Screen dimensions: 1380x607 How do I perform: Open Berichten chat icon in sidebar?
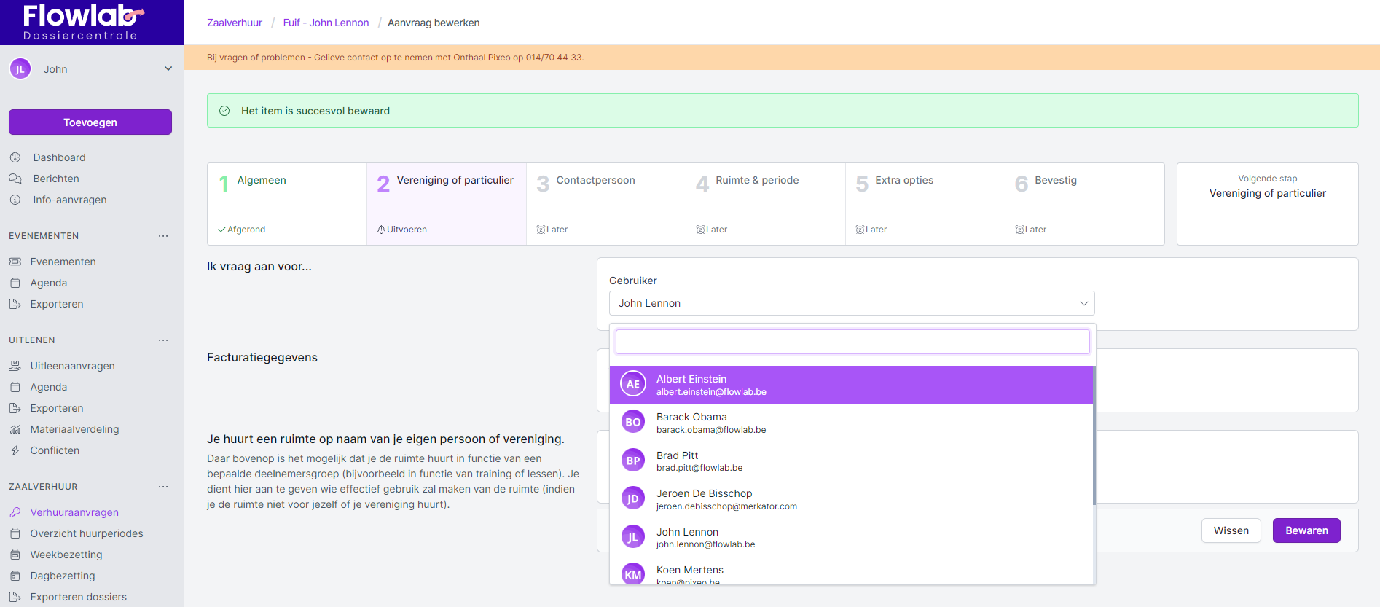[x=15, y=179]
